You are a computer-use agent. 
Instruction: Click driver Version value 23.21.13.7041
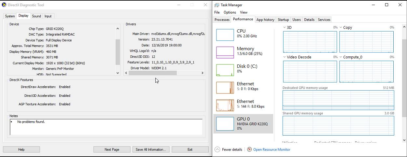(162, 39)
